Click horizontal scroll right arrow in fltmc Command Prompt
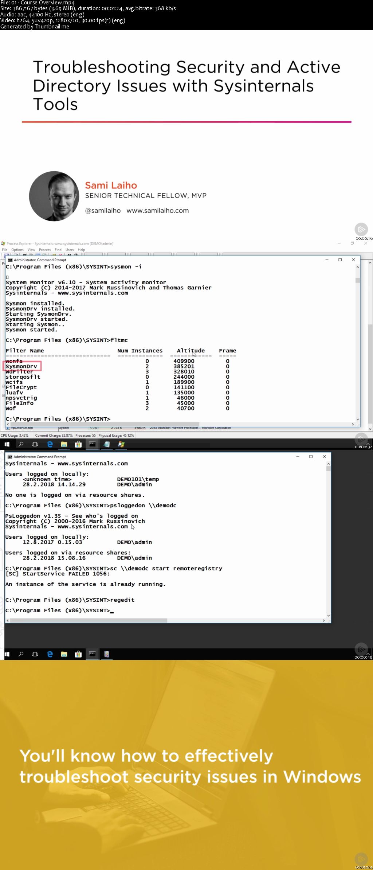 click(x=353, y=424)
